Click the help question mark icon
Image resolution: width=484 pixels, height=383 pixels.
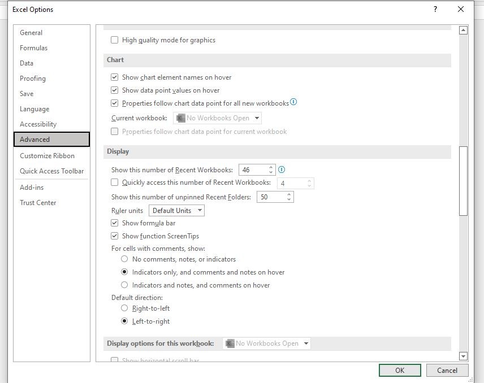tap(435, 9)
